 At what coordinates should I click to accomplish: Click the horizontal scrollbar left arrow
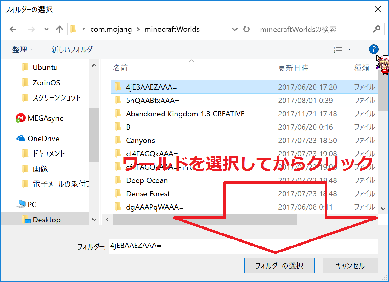[107, 220]
